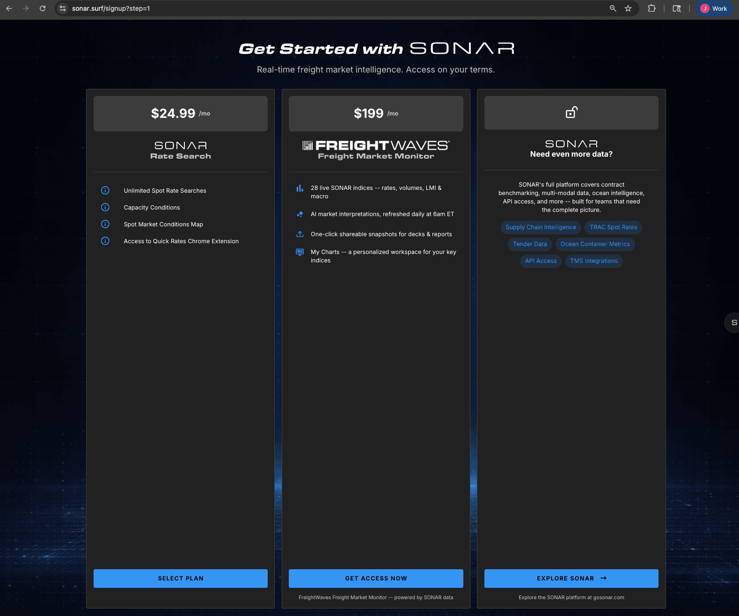The image size is (739, 616).
Task: Click the Real-time freight market intelligence subtitle
Action: coord(376,70)
